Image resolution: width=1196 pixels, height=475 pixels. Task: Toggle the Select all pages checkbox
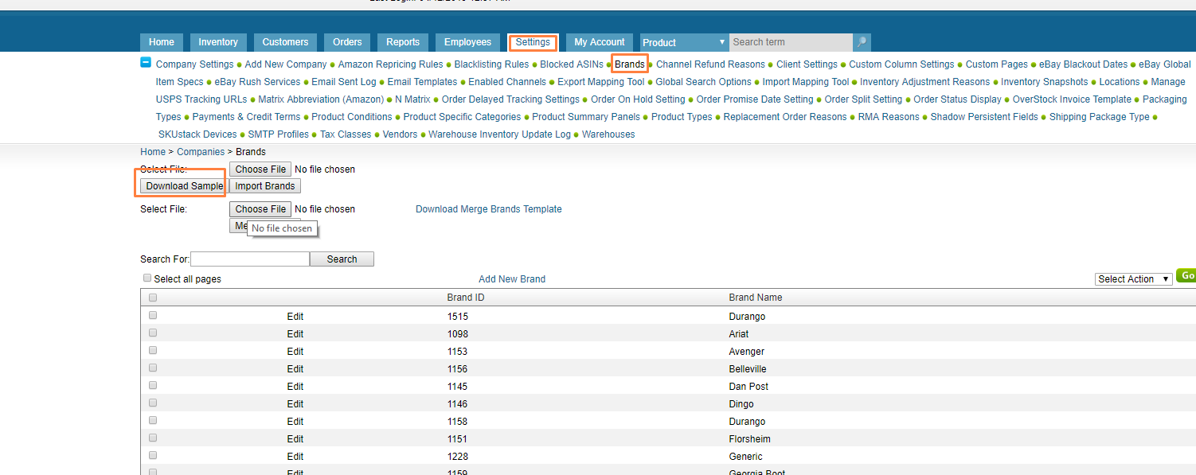coord(147,278)
